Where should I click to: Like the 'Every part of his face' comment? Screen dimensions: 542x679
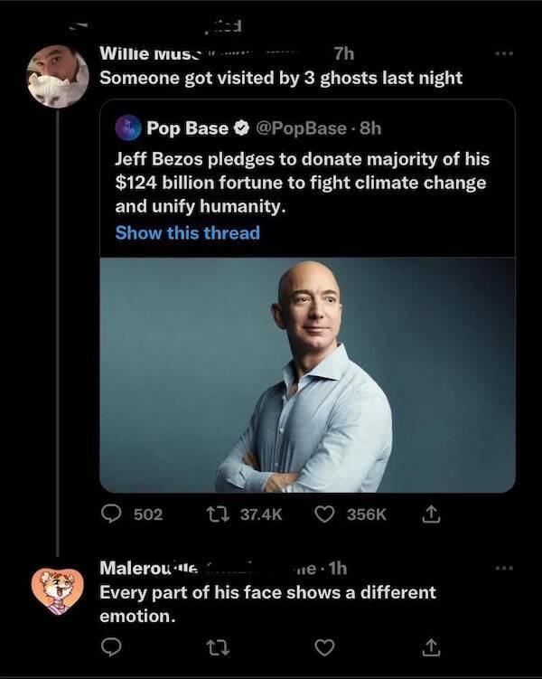322,647
